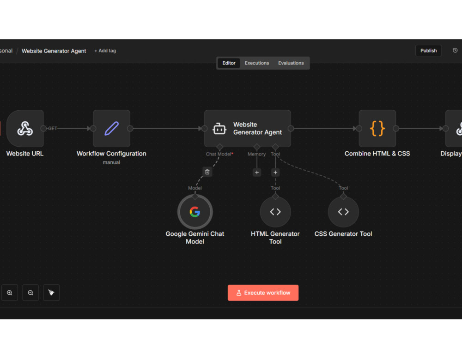This screenshot has width=462, height=346.
Task: Open the HTML Generator Tool node
Action: (x=275, y=212)
